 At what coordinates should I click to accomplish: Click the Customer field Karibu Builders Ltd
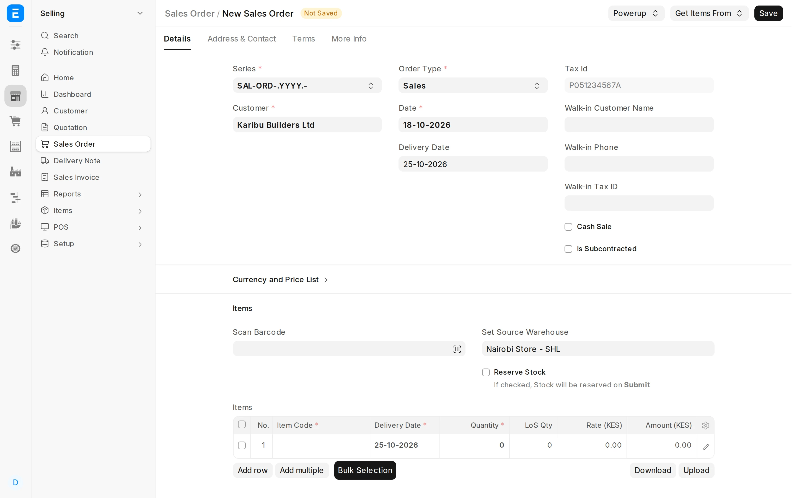coord(307,125)
